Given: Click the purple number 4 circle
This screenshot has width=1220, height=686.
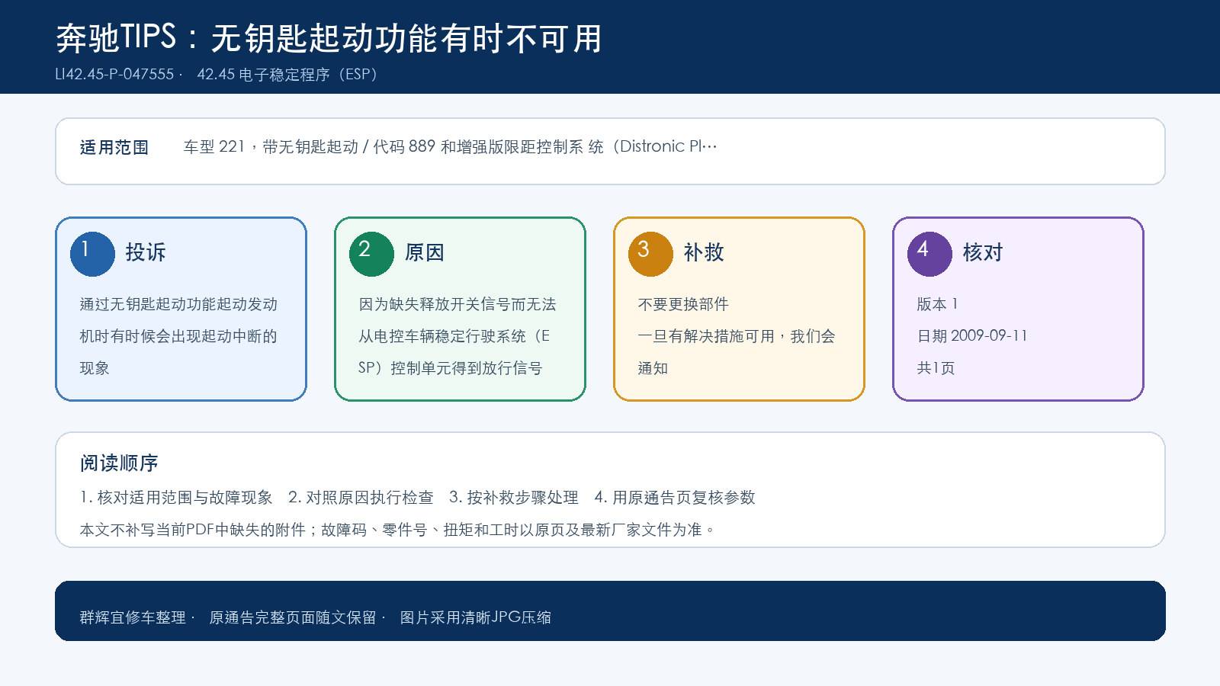Looking at the screenshot, I should tap(929, 254).
